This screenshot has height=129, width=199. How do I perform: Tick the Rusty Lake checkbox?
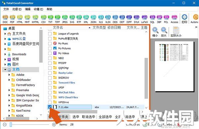click(50, 73)
